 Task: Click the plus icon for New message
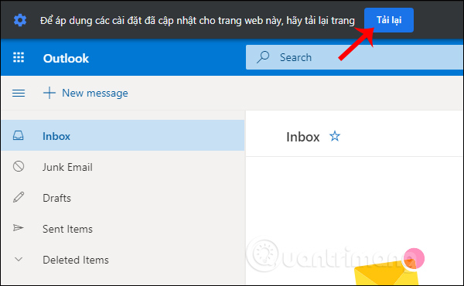49,93
